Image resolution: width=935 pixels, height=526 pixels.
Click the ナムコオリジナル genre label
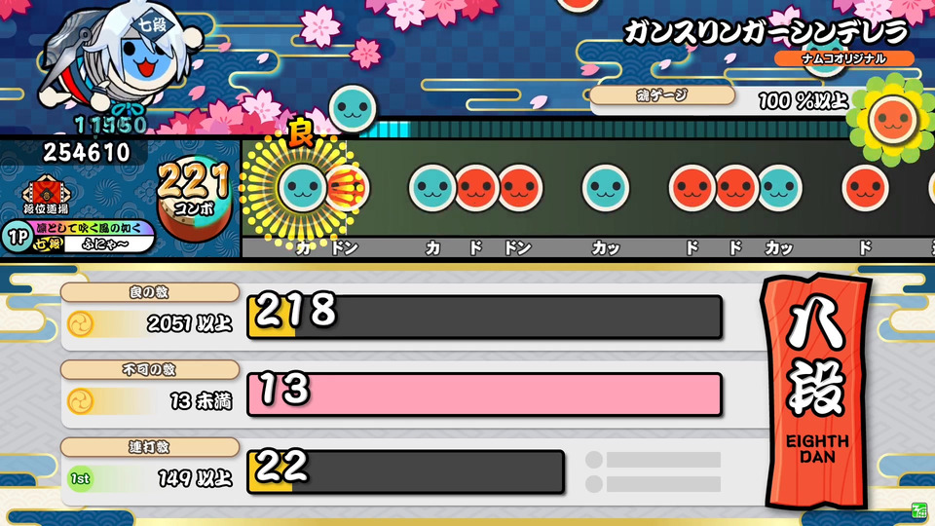click(x=843, y=58)
